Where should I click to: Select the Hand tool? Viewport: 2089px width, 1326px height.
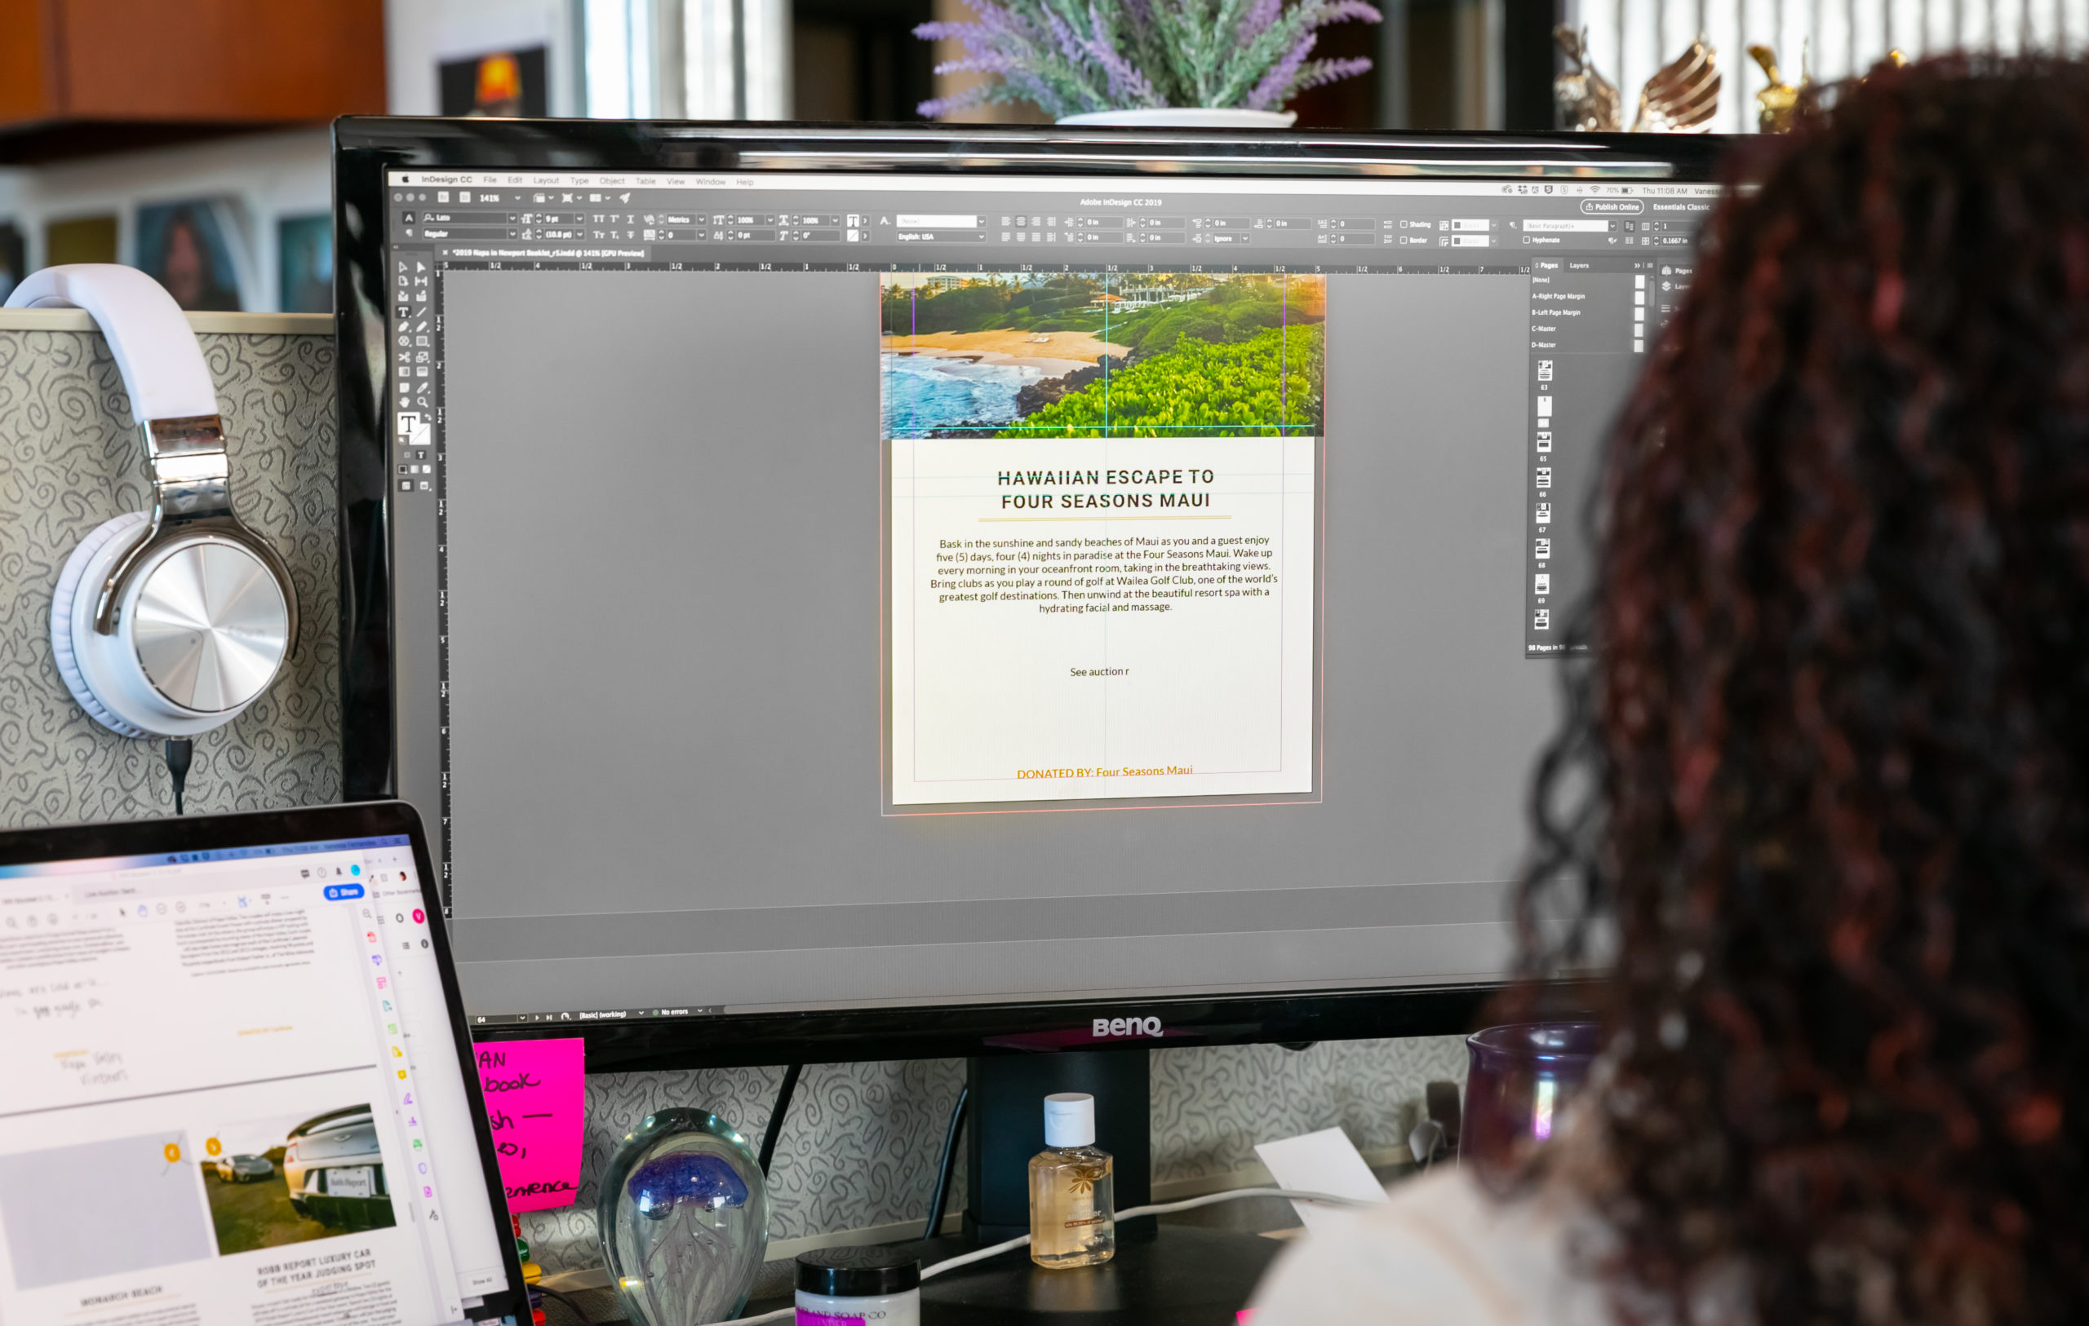[x=404, y=402]
